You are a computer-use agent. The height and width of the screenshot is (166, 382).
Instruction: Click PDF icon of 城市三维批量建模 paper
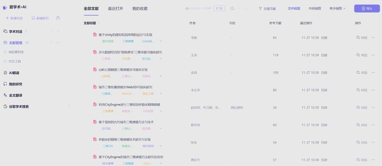click(x=95, y=87)
